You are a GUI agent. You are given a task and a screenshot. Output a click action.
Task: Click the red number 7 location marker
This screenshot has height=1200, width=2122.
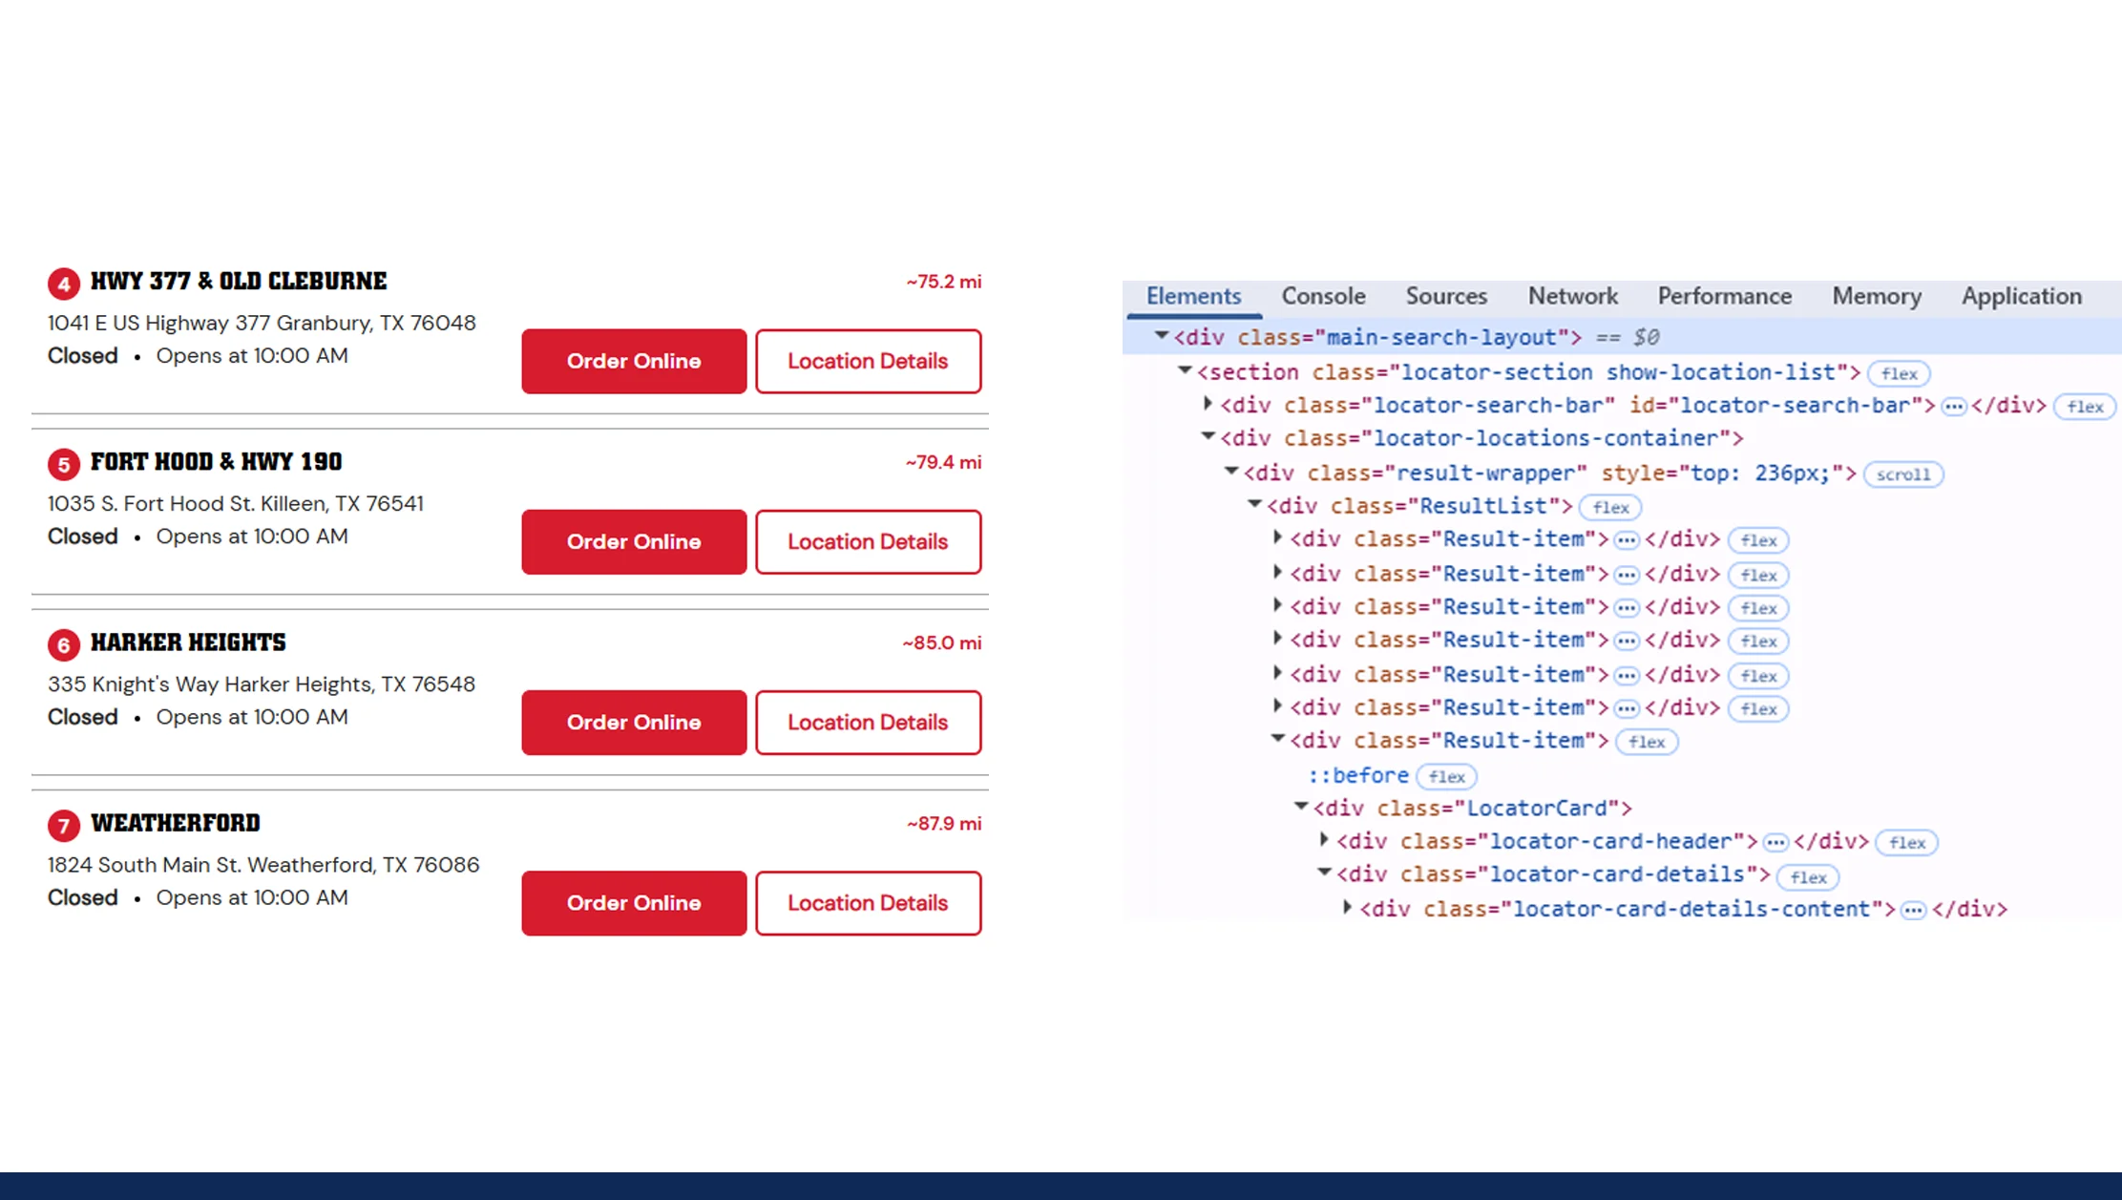click(64, 826)
